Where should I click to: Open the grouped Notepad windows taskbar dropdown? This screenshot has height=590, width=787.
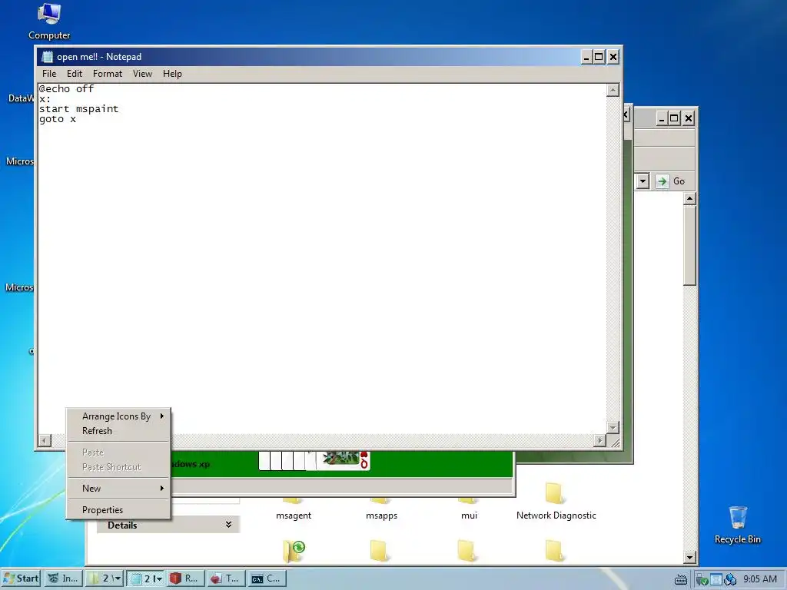(159, 578)
